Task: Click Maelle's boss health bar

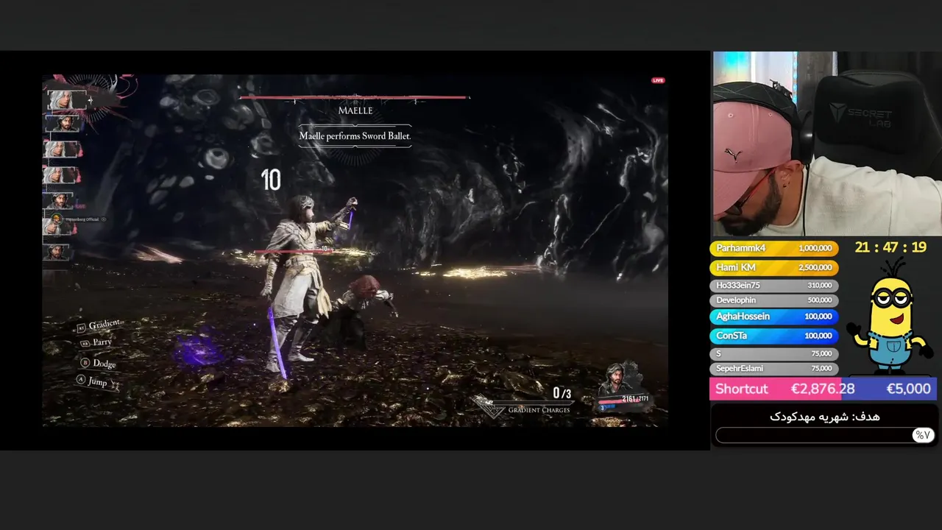Action: coord(354,97)
